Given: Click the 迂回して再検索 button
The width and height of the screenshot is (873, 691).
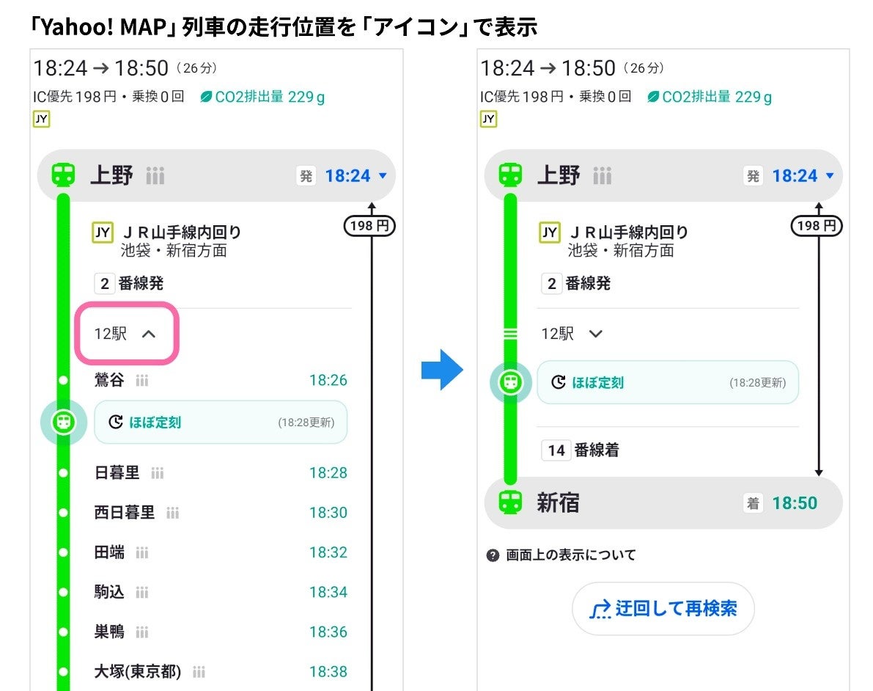Looking at the screenshot, I should 663,609.
